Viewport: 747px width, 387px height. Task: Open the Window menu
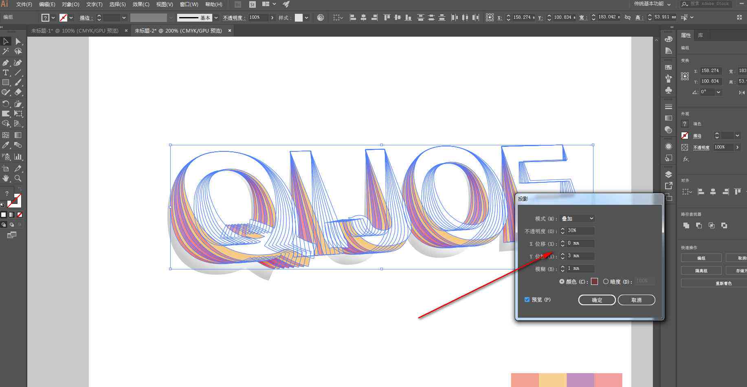189,4
